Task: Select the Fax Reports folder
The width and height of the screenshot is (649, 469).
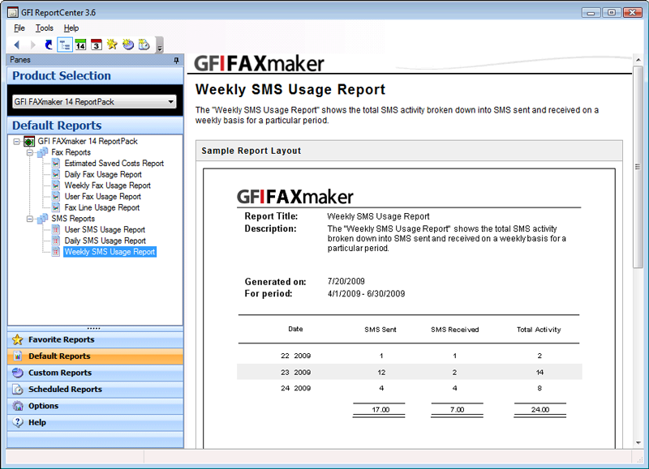Action: pos(71,152)
